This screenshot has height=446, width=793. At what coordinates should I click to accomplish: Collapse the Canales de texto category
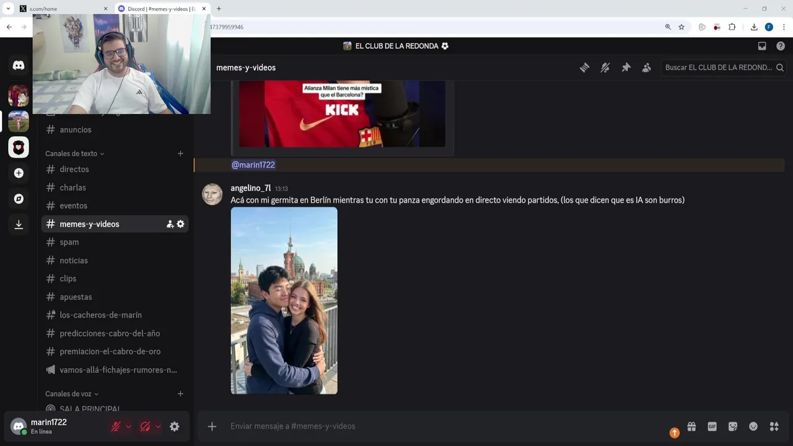tap(74, 154)
